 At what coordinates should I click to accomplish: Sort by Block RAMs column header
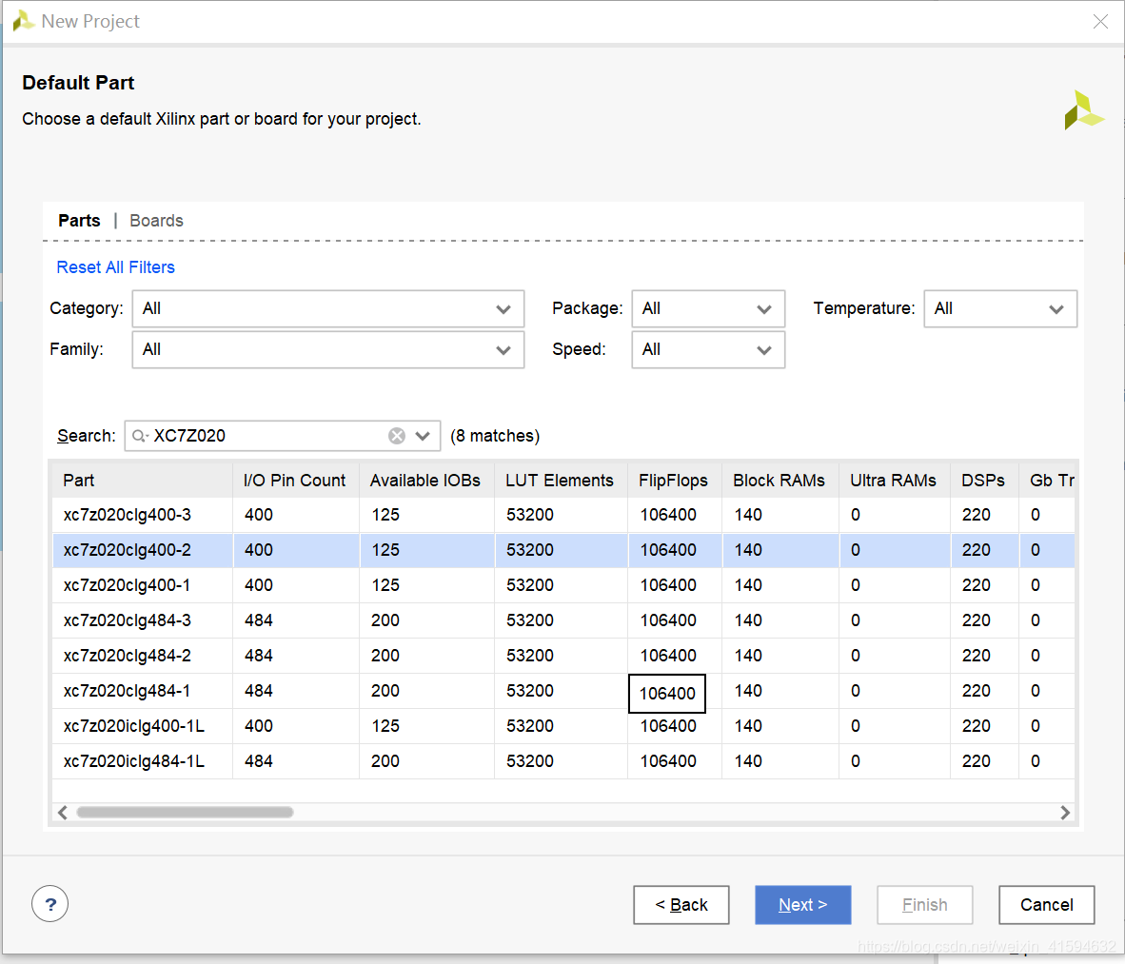(x=780, y=480)
